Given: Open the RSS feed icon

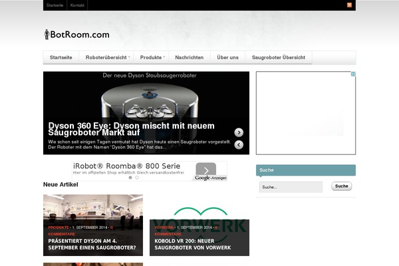Looking at the screenshot, I should point(349,5).
